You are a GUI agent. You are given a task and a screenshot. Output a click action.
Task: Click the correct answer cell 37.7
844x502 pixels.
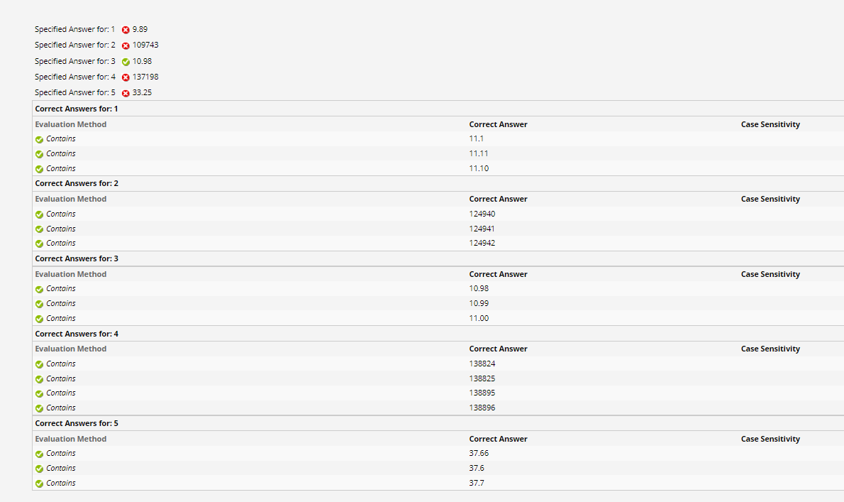pyautogui.click(x=477, y=483)
